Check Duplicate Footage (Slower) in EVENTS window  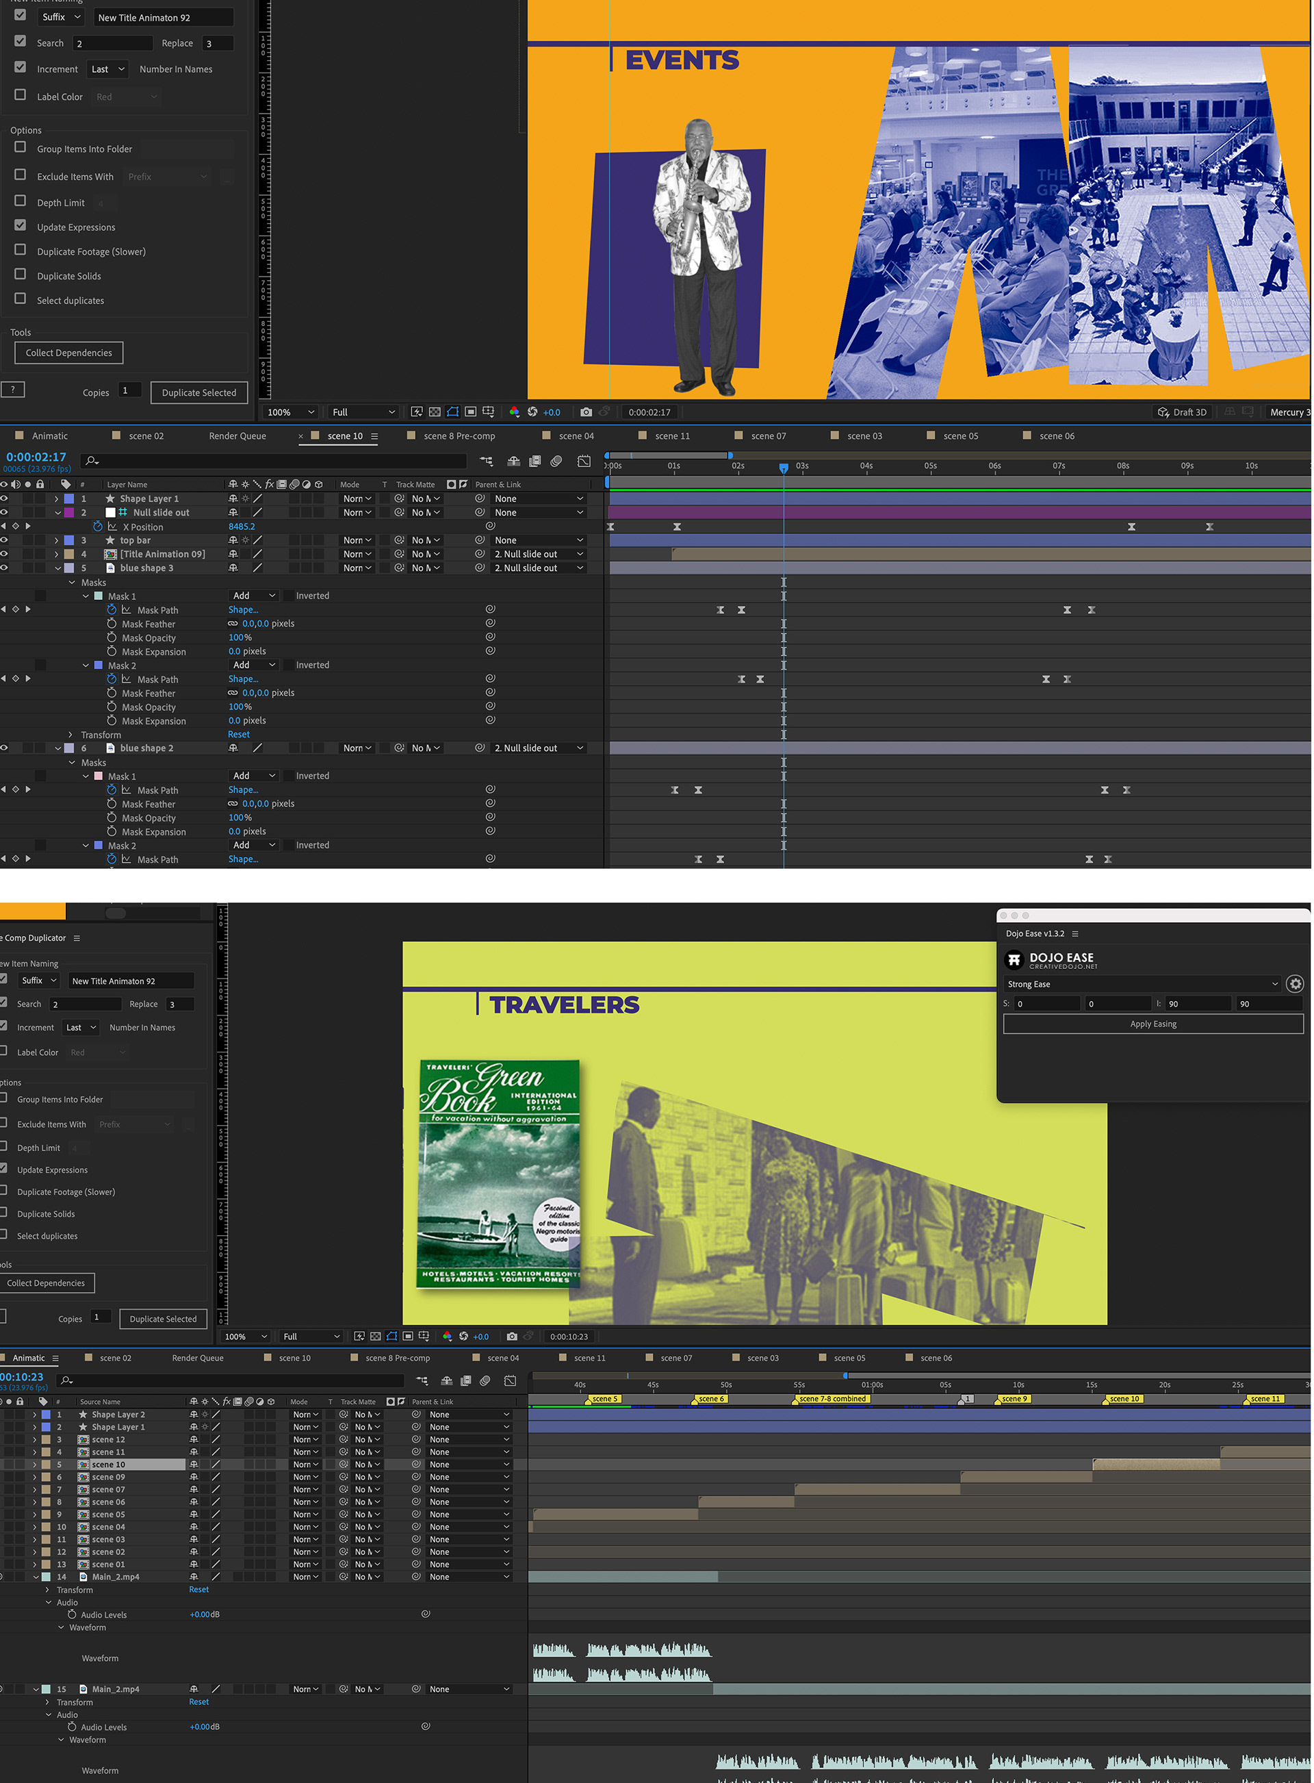point(21,250)
